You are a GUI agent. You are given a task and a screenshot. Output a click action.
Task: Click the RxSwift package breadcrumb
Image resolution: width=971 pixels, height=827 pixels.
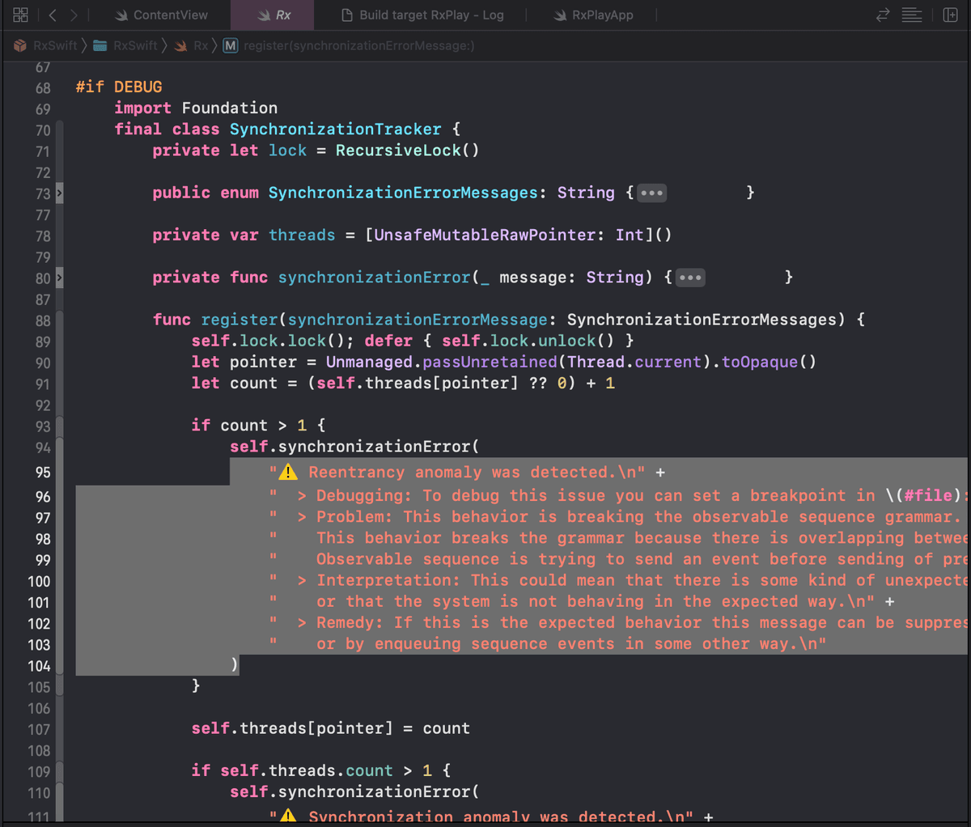[x=55, y=45]
